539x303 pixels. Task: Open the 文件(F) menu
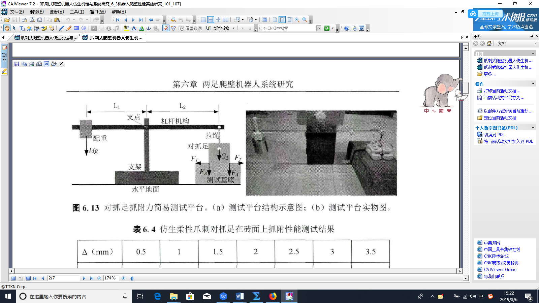(x=17, y=12)
